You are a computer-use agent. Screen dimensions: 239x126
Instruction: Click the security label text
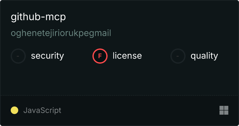tap(47, 56)
